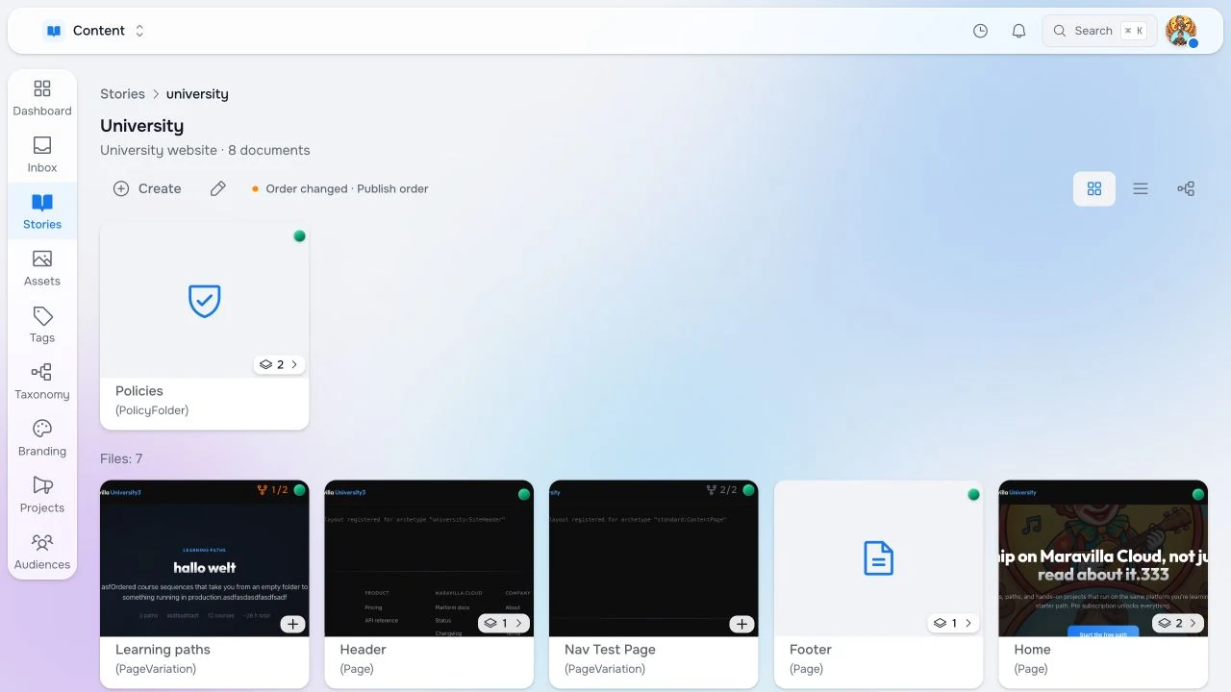Viewport: 1231px width, 692px height.
Task: Click the Create button
Action: tap(147, 188)
